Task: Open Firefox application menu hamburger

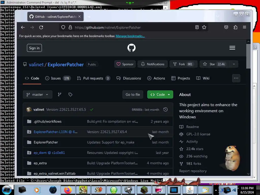Action: [x=245, y=27]
